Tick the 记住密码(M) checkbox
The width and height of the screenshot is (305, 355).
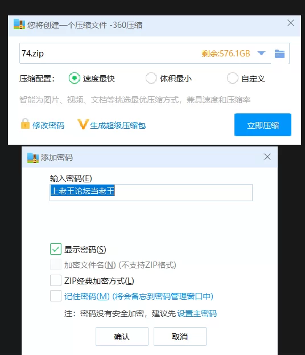pos(56,296)
